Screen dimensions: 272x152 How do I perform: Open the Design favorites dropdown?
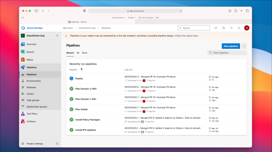tap(132, 18)
